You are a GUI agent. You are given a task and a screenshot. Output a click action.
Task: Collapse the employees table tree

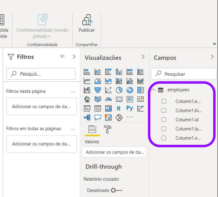[x=153, y=90]
